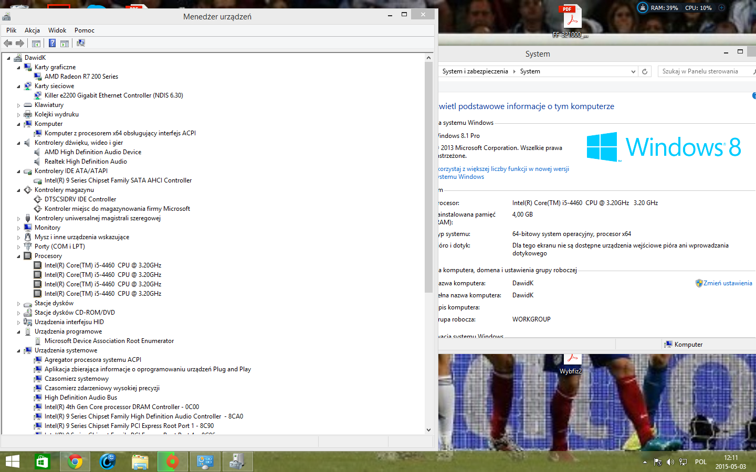The height and width of the screenshot is (472, 756).
Task: Click the Zmień ustawienia link
Action: point(727,283)
